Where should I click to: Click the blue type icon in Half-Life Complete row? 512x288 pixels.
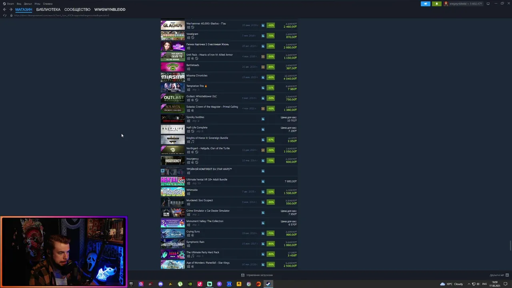[x=263, y=129]
